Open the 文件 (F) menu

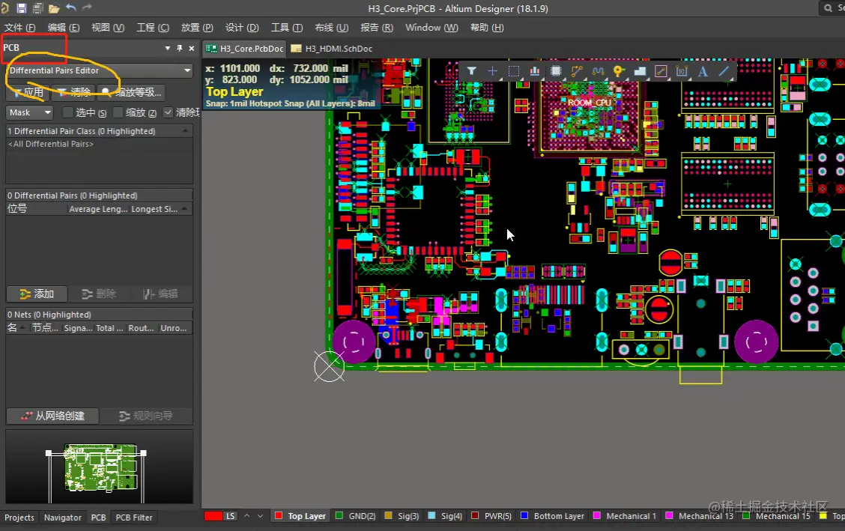tap(20, 28)
